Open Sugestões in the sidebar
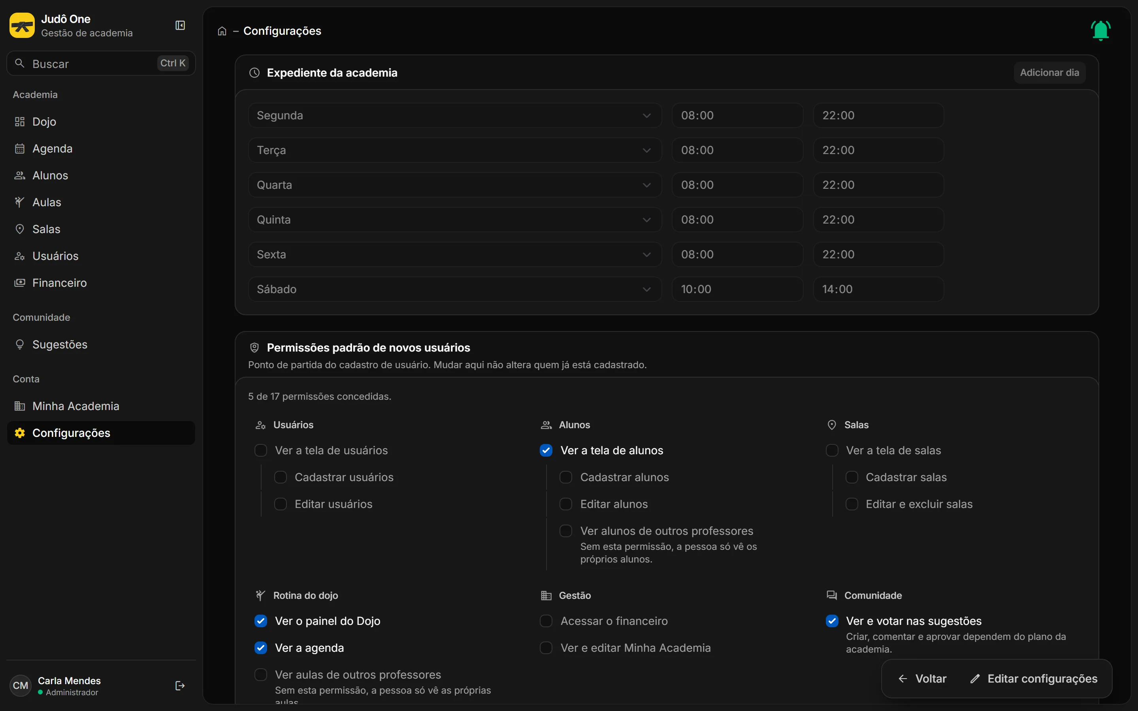Screen dimensions: 1138x711 (x=101, y=345)
